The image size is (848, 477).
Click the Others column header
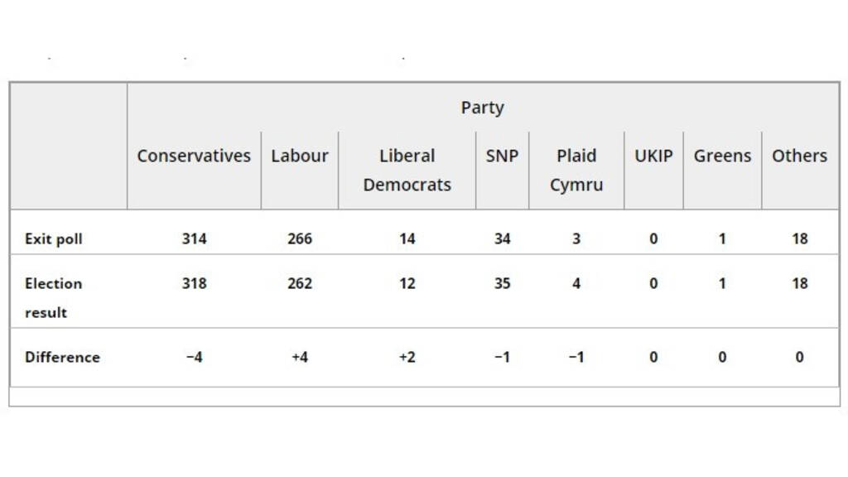click(799, 156)
